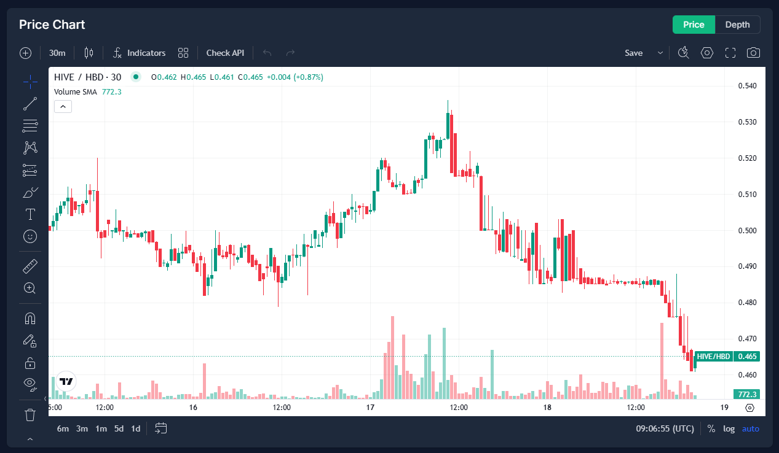
Task: Click the 0.540 price axis label
Action: point(747,85)
